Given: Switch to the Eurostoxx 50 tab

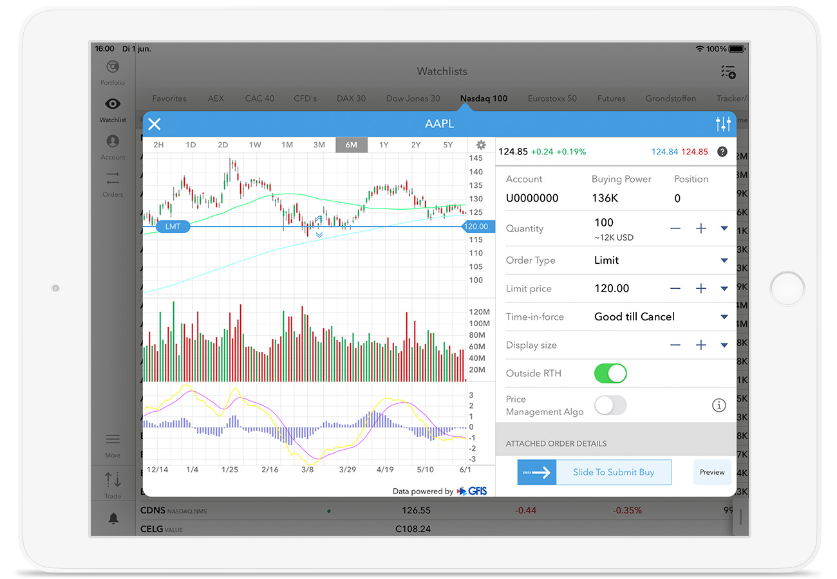Looking at the screenshot, I should click(x=552, y=98).
